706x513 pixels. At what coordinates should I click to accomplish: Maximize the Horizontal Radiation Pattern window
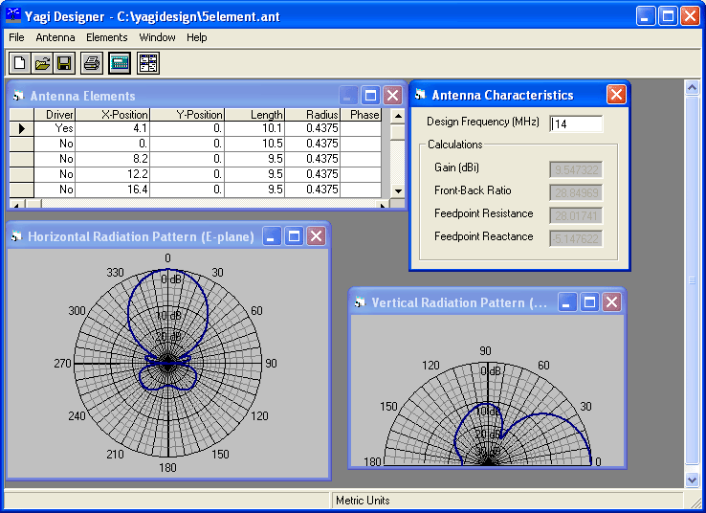pyautogui.click(x=294, y=236)
